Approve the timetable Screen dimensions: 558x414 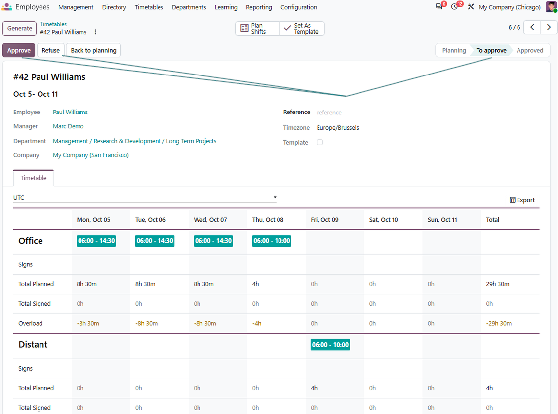point(19,50)
